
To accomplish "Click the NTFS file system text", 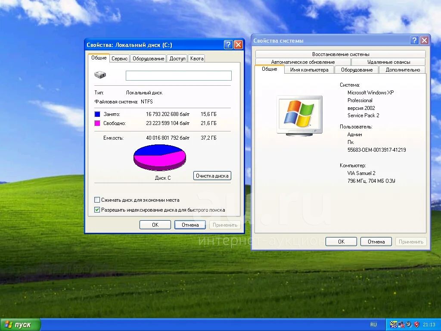I will click(x=147, y=102).
